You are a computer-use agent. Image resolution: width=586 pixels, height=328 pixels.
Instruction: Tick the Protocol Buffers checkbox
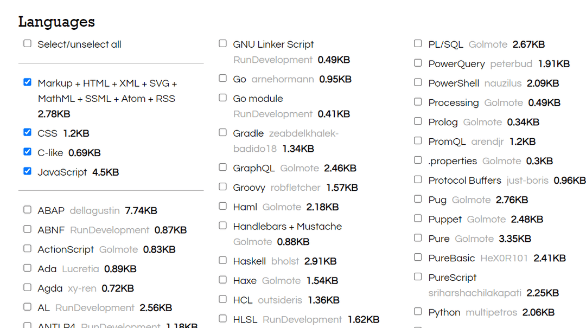(418, 179)
